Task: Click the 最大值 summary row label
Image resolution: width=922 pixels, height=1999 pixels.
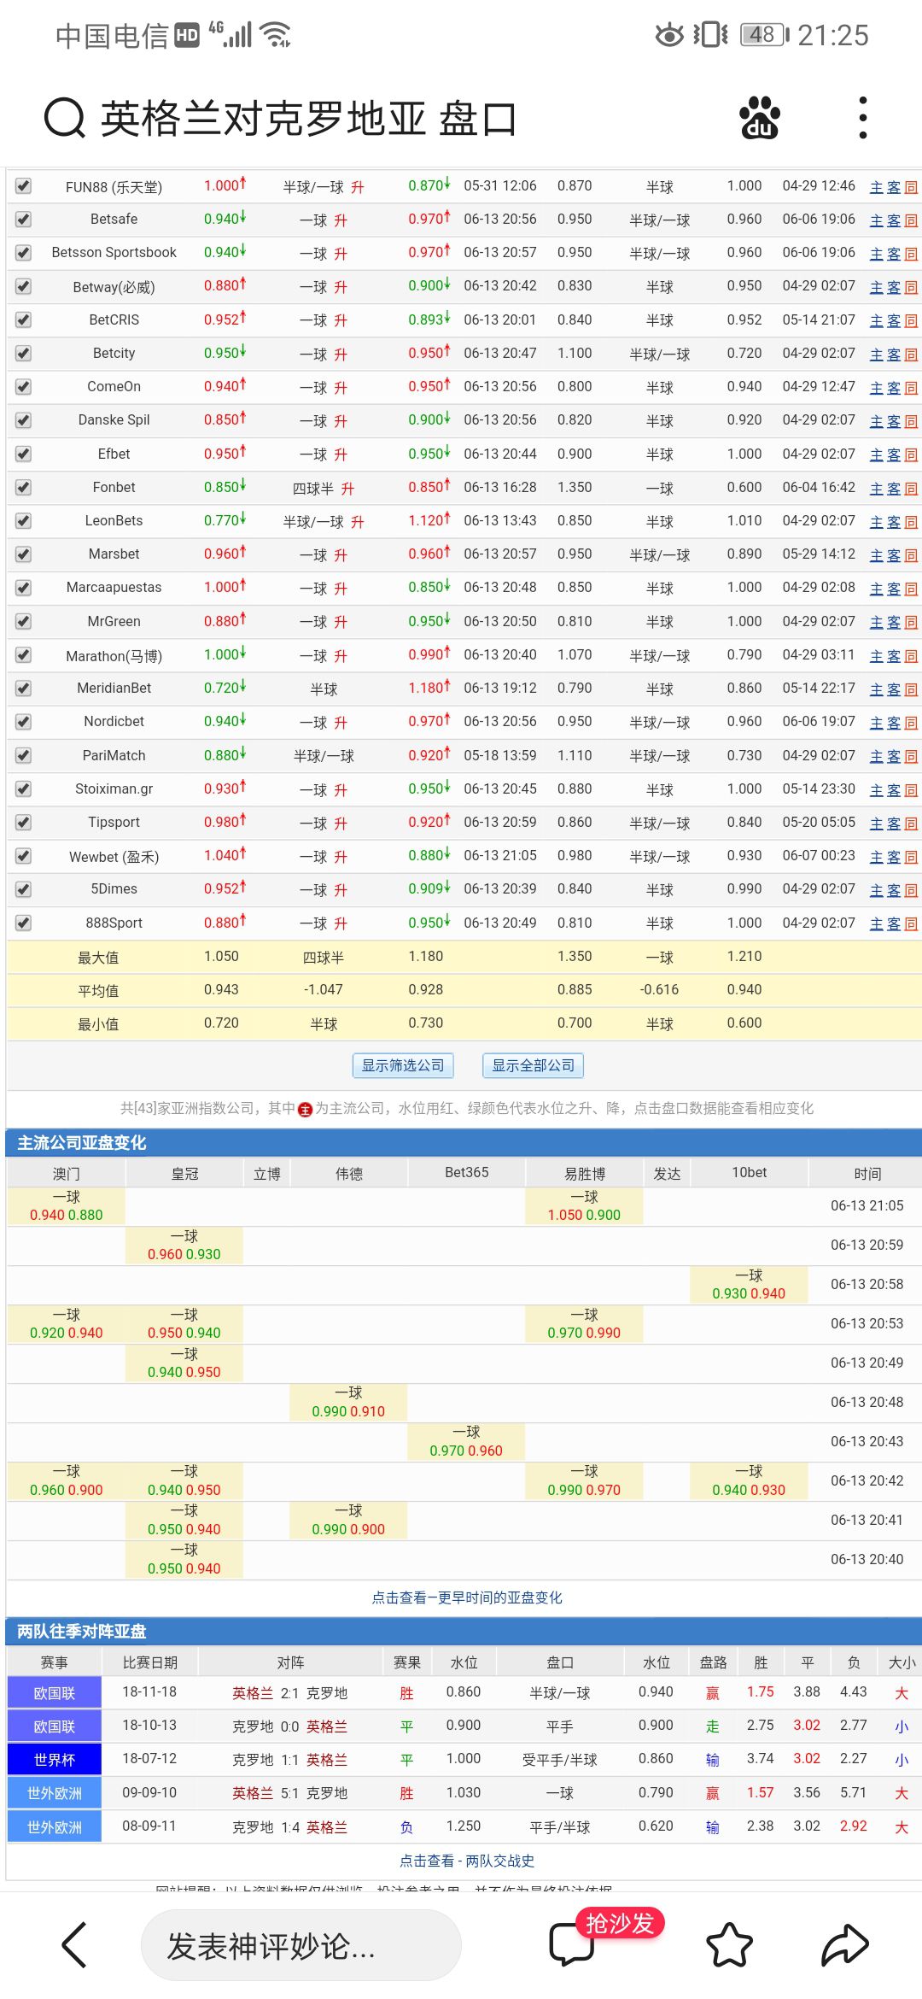Action: click(98, 958)
